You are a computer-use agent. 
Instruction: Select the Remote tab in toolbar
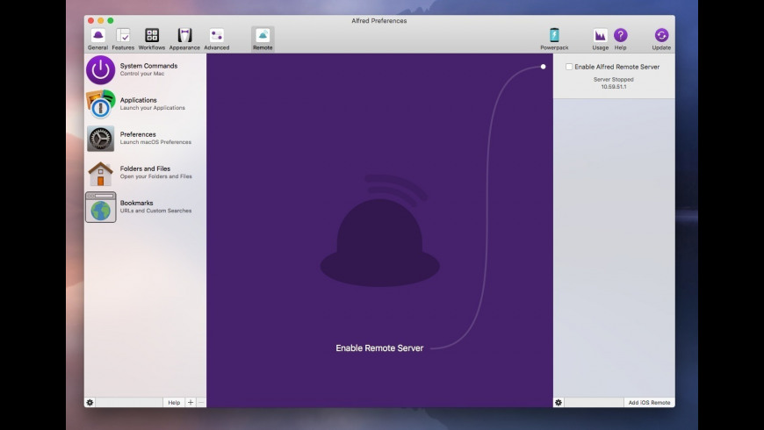pyautogui.click(x=263, y=39)
